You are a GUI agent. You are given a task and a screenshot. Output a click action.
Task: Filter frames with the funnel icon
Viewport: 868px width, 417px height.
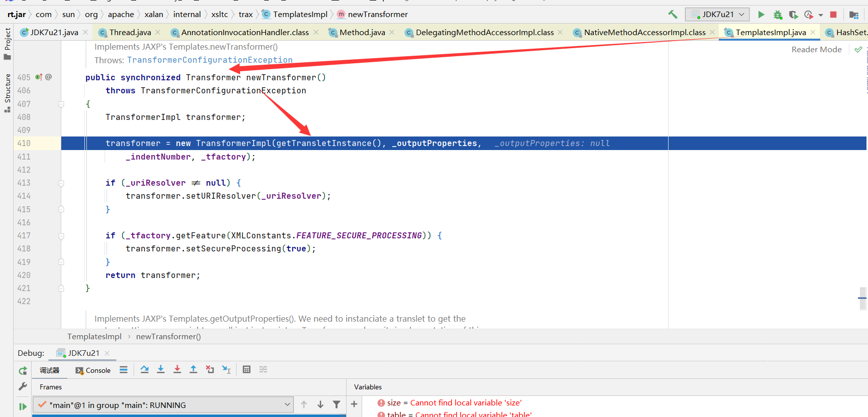click(x=337, y=404)
